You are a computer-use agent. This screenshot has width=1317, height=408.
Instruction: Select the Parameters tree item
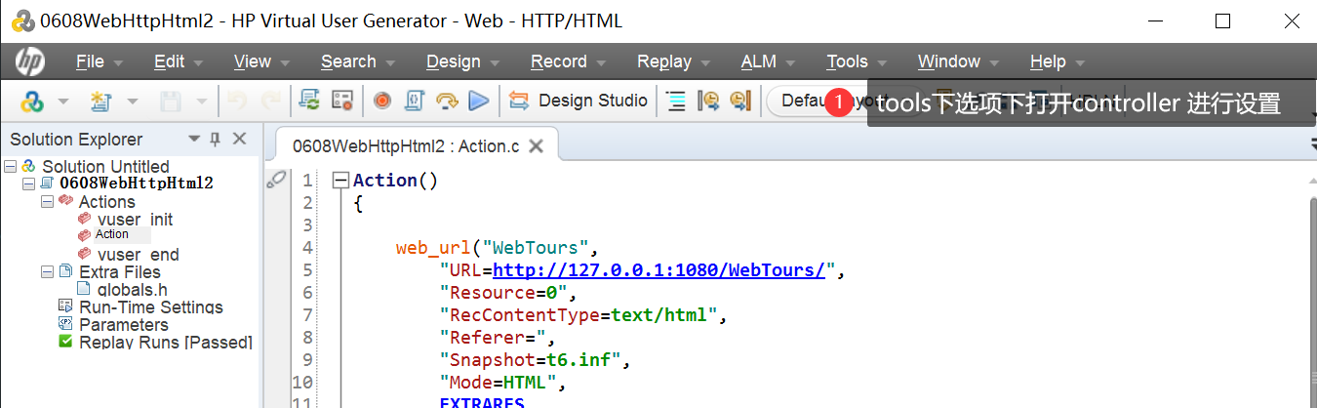point(123,325)
